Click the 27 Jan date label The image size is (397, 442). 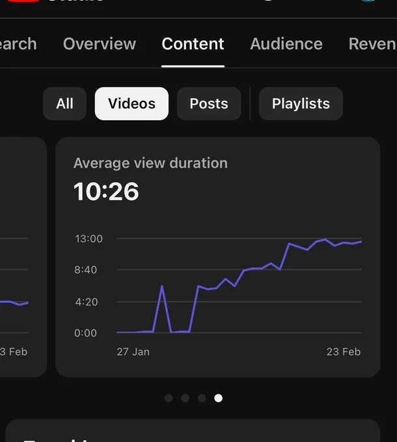click(133, 352)
